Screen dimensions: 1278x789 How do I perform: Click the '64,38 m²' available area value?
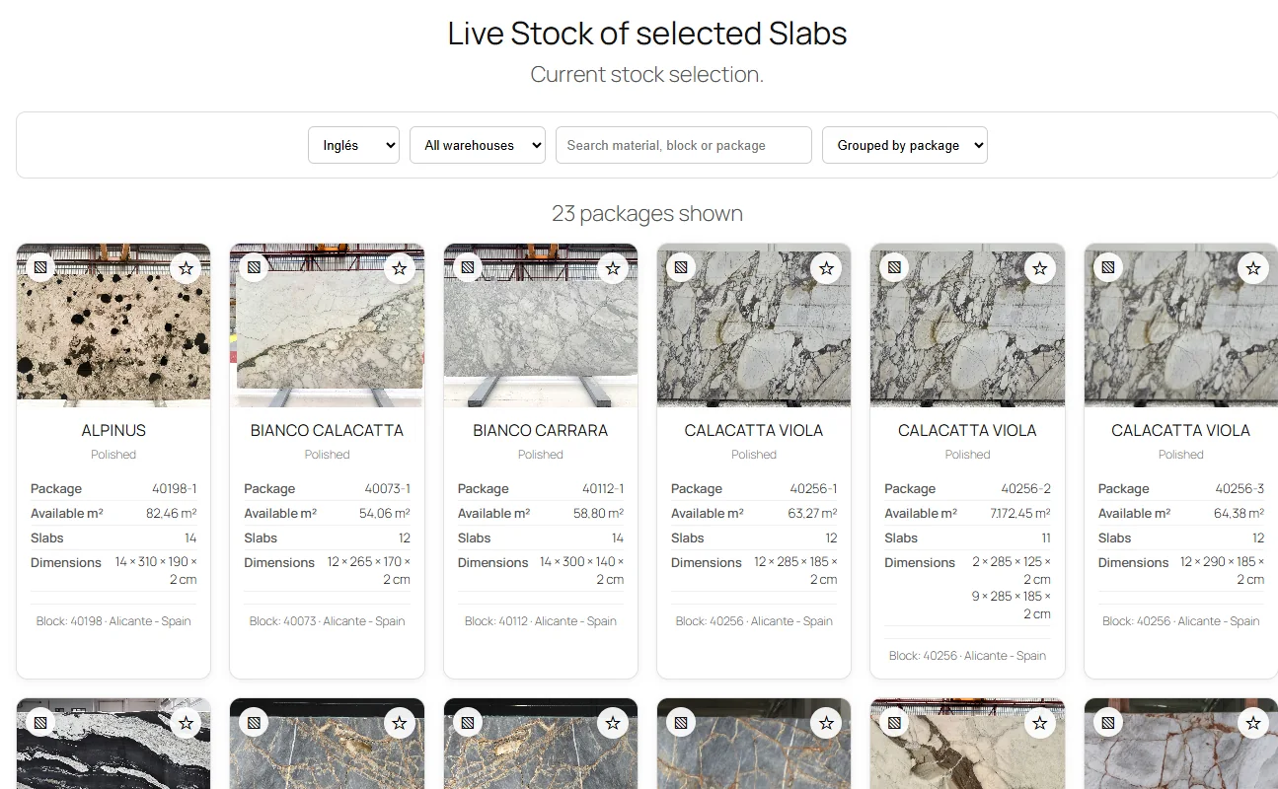tap(1240, 514)
